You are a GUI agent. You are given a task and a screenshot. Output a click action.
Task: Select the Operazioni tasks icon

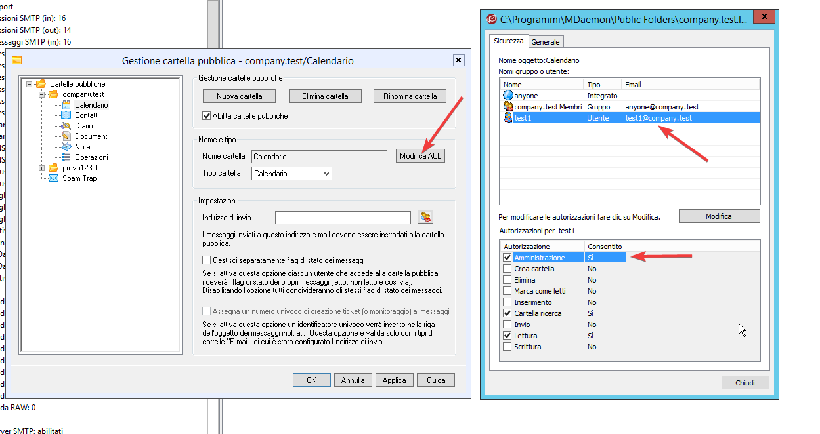[x=66, y=157]
